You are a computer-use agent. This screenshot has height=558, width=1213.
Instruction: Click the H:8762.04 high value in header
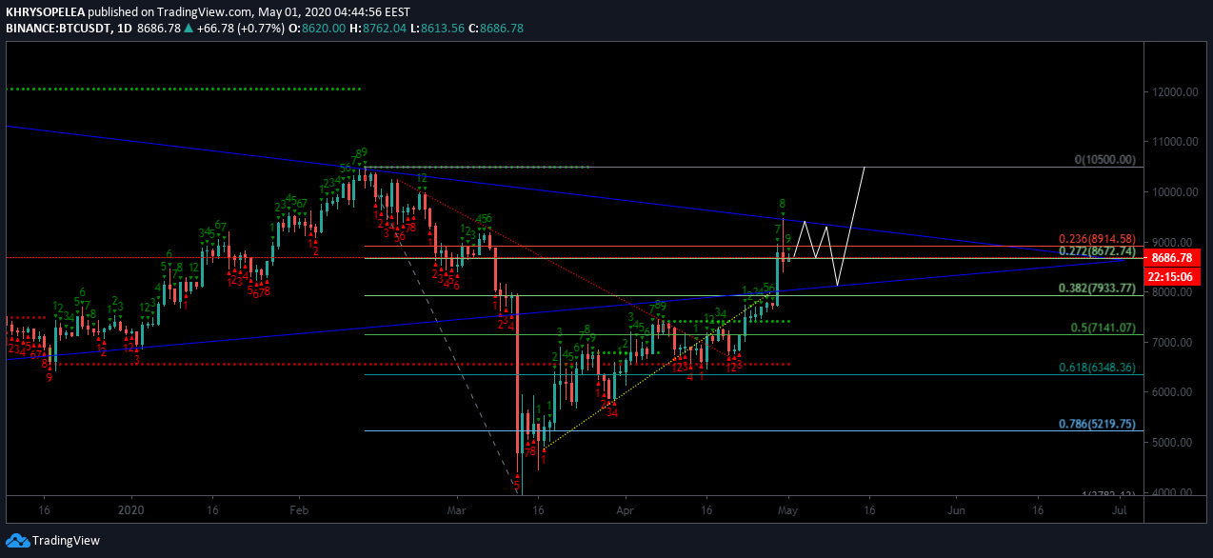click(x=379, y=29)
